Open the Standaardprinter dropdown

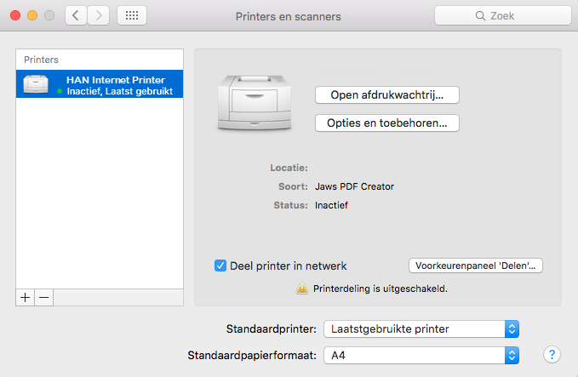[421, 328]
